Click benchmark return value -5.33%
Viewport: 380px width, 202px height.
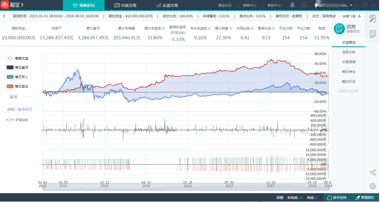point(178,39)
